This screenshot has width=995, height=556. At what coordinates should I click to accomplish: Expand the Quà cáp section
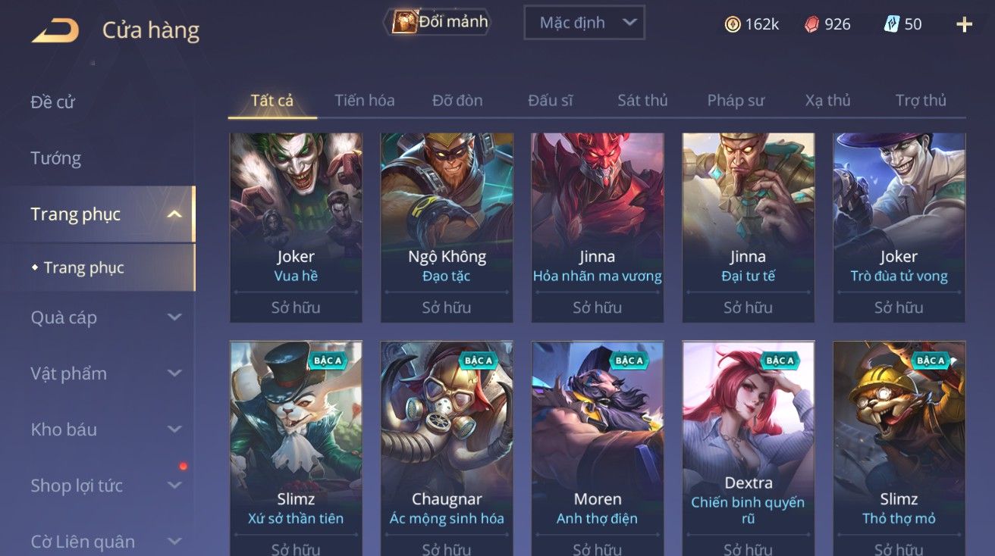point(174,317)
